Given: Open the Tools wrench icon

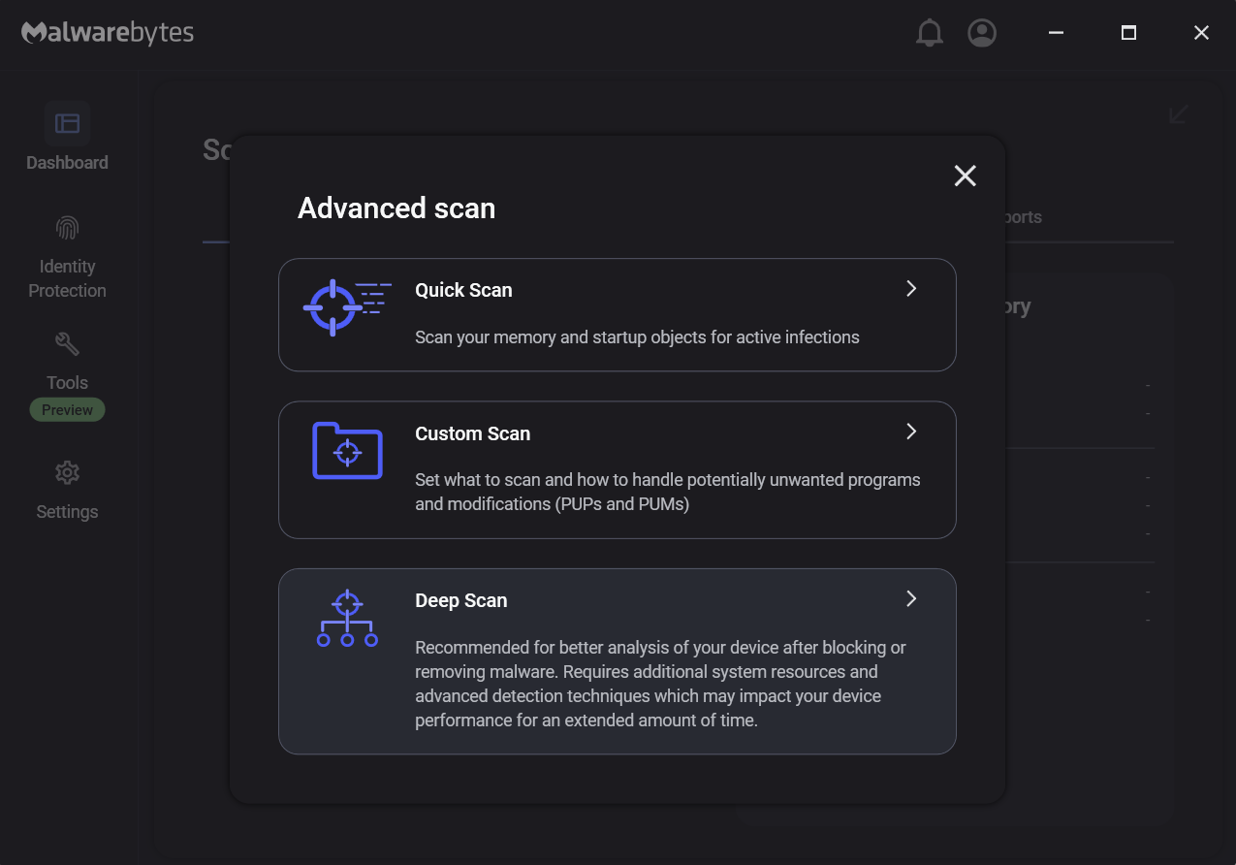Looking at the screenshot, I should coord(67,344).
